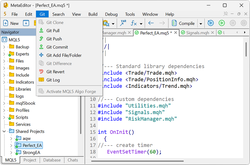
Task: Expand the mql5book folder
Action: point(4,103)
